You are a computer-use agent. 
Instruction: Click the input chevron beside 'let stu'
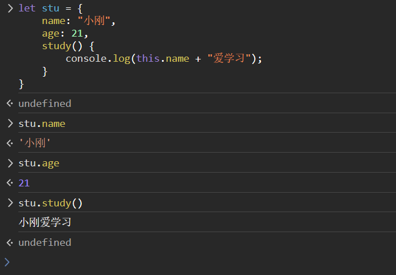(10, 8)
